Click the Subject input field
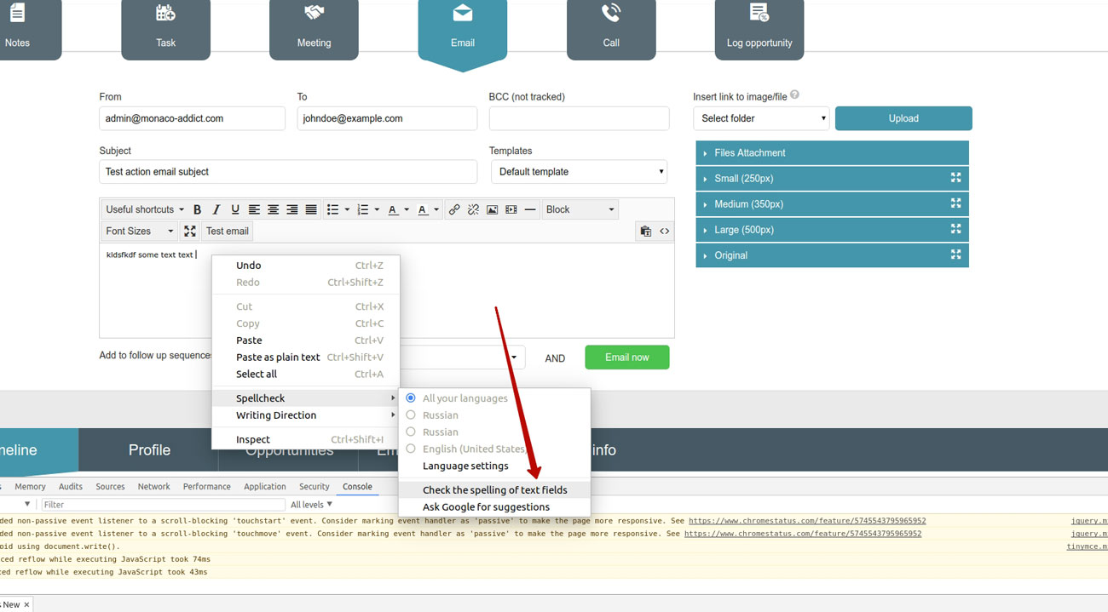Image resolution: width=1108 pixels, height=612 pixels. point(288,172)
